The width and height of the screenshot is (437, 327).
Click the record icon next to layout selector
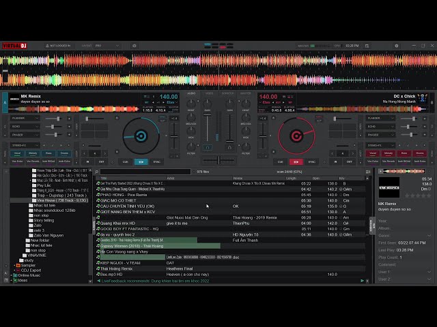tap(134, 46)
